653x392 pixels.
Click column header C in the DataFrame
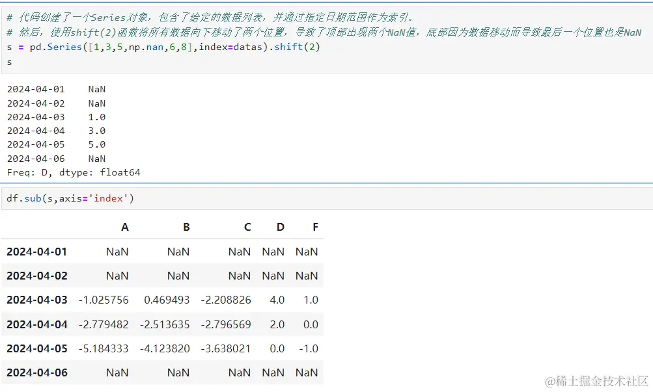click(x=247, y=227)
